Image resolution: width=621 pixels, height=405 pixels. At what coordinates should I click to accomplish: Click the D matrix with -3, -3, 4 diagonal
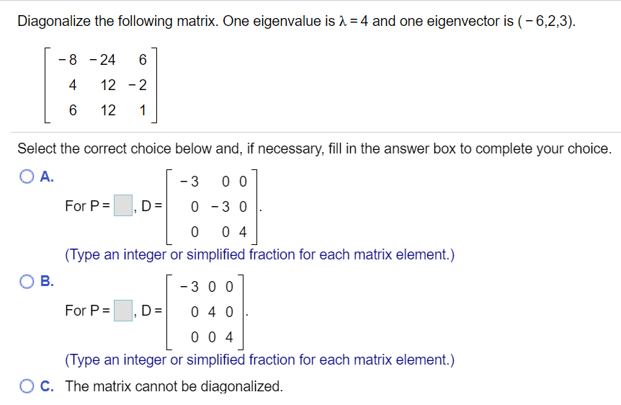click(x=212, y=207)
